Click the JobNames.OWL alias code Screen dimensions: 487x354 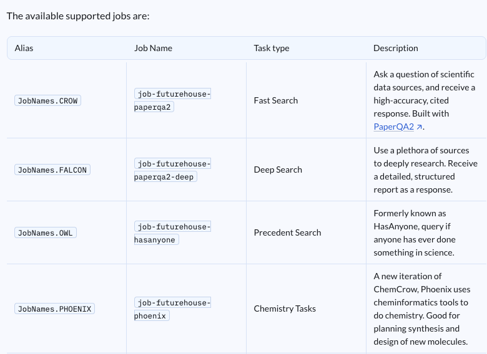click(46, 233)
